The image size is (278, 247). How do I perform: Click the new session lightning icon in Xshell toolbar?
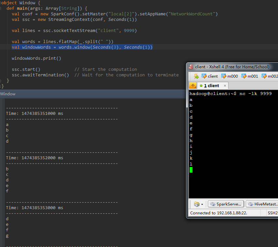pos(196,76)
